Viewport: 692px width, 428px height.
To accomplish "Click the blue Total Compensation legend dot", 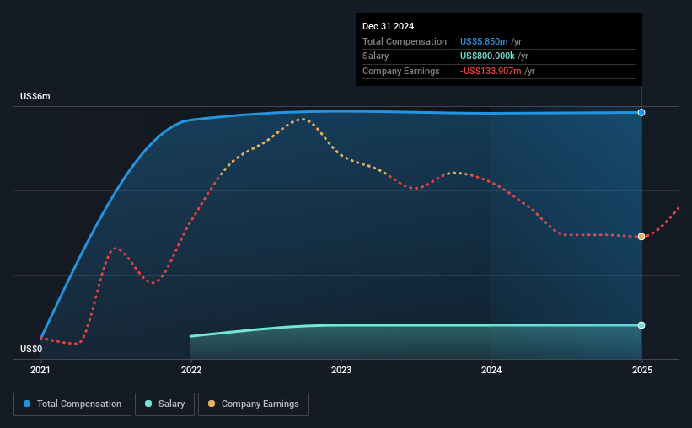I will click(x=27, y=404).
